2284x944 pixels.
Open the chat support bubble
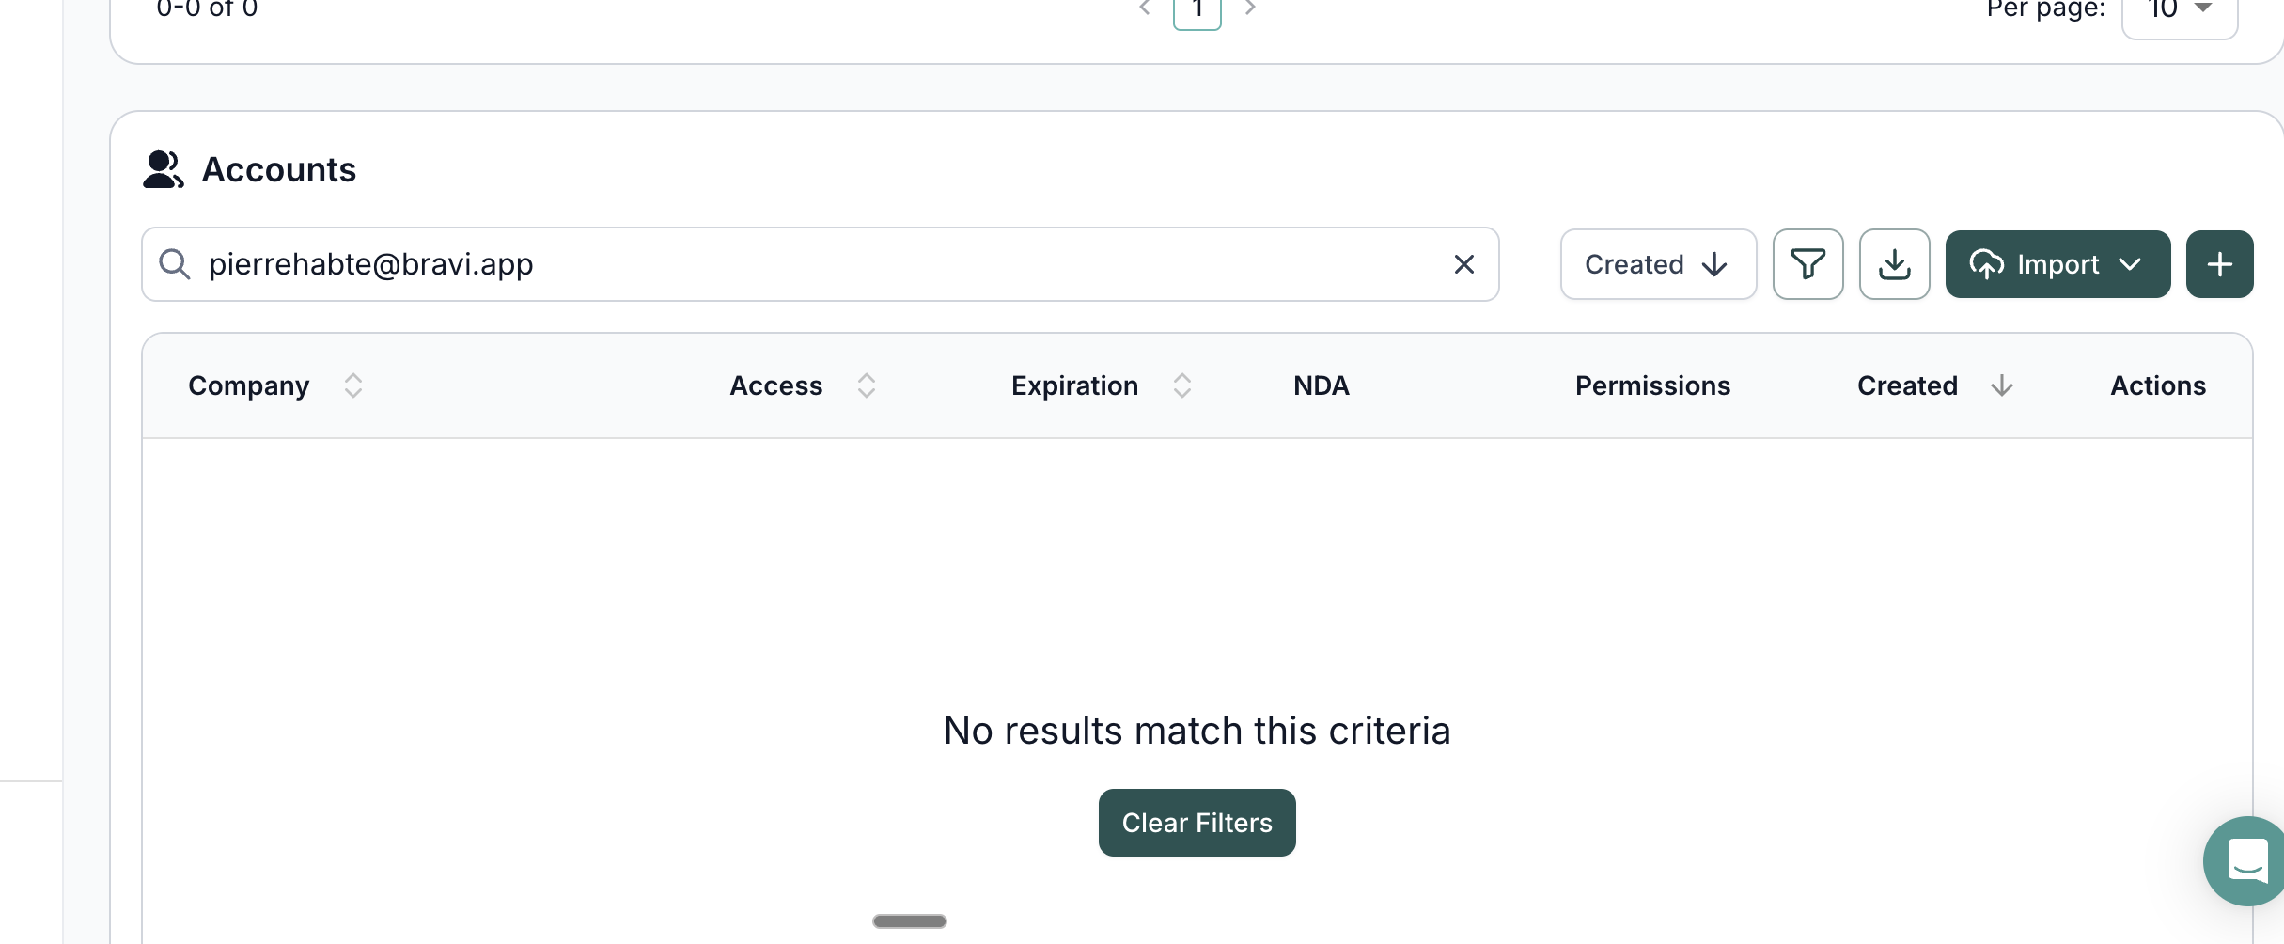[2246, 860]
